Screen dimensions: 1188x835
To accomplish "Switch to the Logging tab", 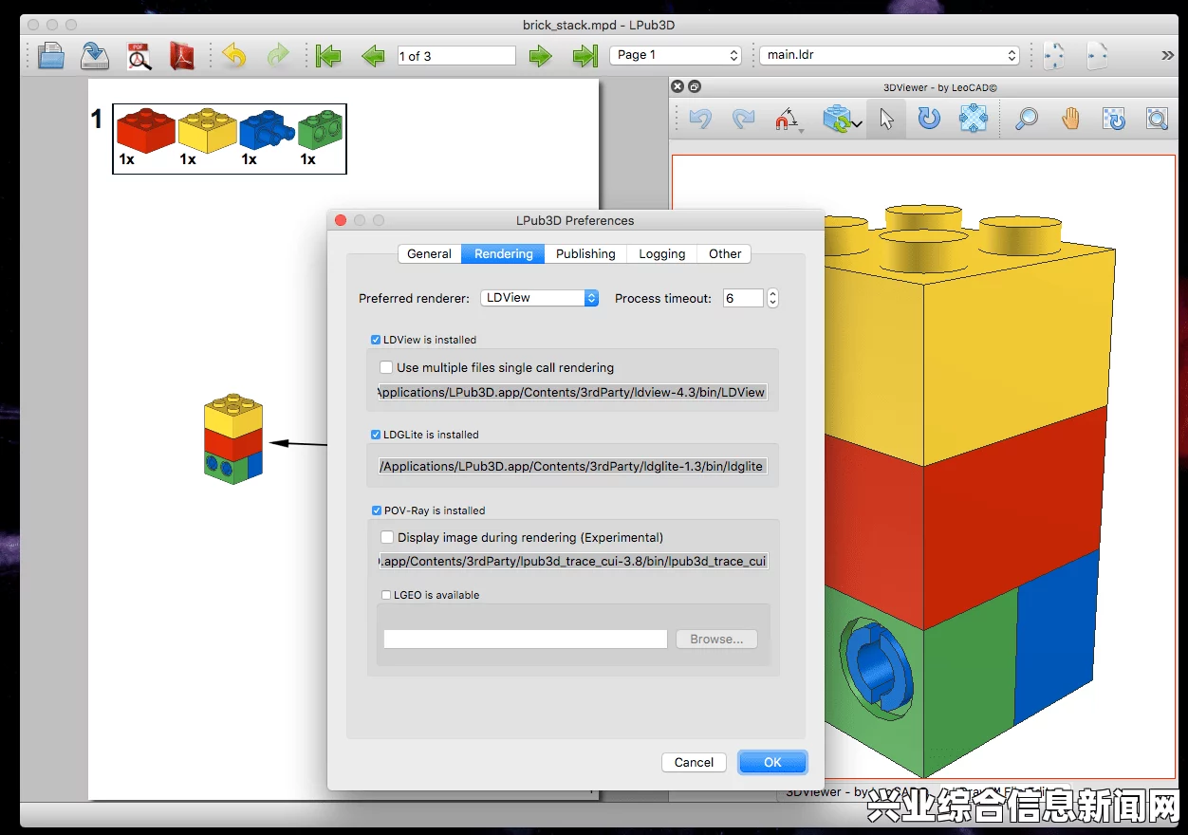I will tap(661, 253).
